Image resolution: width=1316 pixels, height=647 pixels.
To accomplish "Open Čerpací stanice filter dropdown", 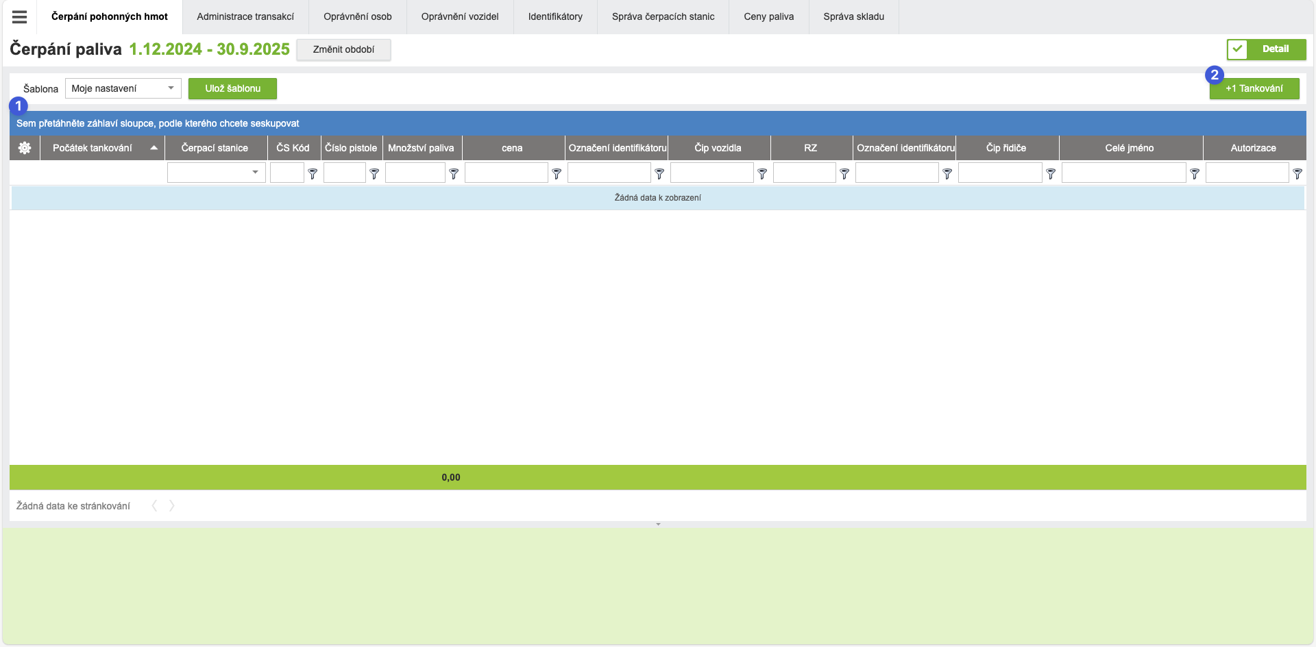I will click(217, 173).
